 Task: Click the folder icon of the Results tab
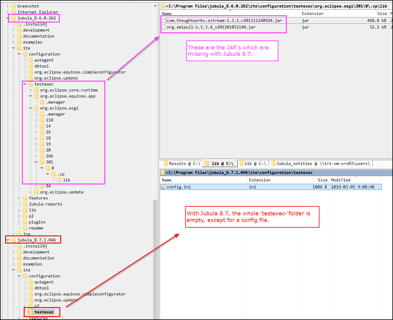(166, 163)
